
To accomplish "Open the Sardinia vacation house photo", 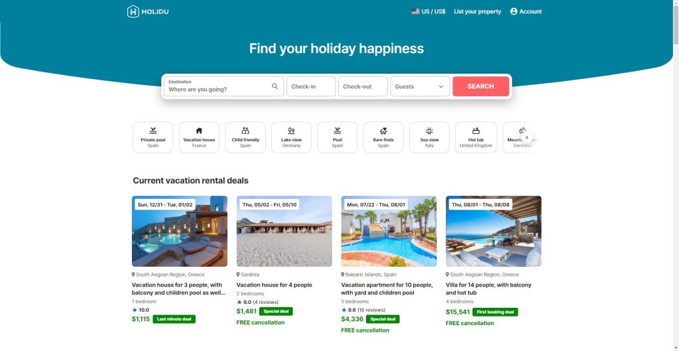I will coord(284,232).
